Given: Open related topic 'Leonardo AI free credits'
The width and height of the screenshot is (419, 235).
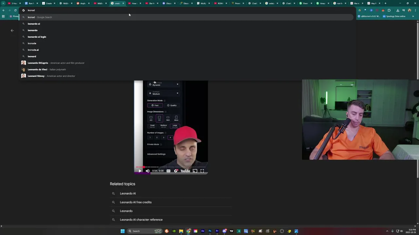Looking at the screenshot, I should pos(171,202).
